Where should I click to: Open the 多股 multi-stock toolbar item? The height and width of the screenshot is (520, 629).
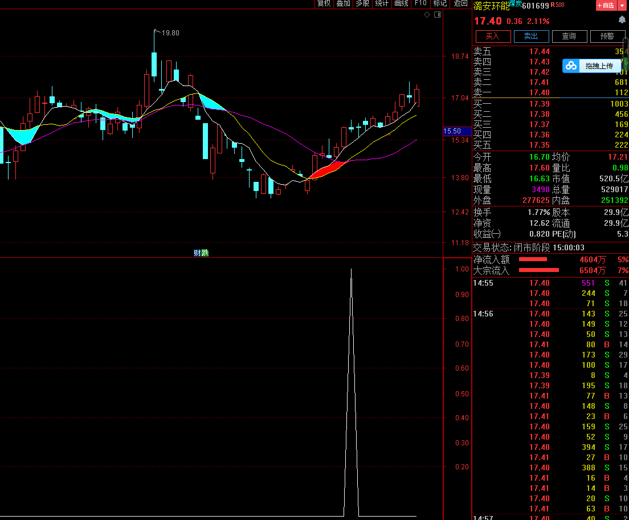(362, 3)
